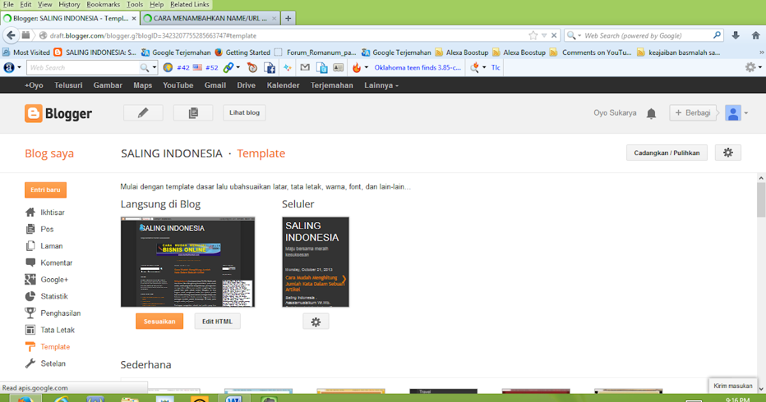Click the Firefox downloads arrow icon
The width and height of the screenshot is (766, 402).
[736, 36]
